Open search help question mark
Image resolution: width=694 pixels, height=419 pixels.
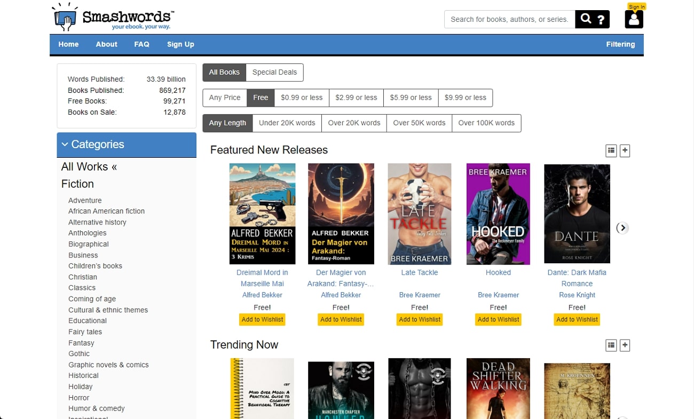click(601, 20)
